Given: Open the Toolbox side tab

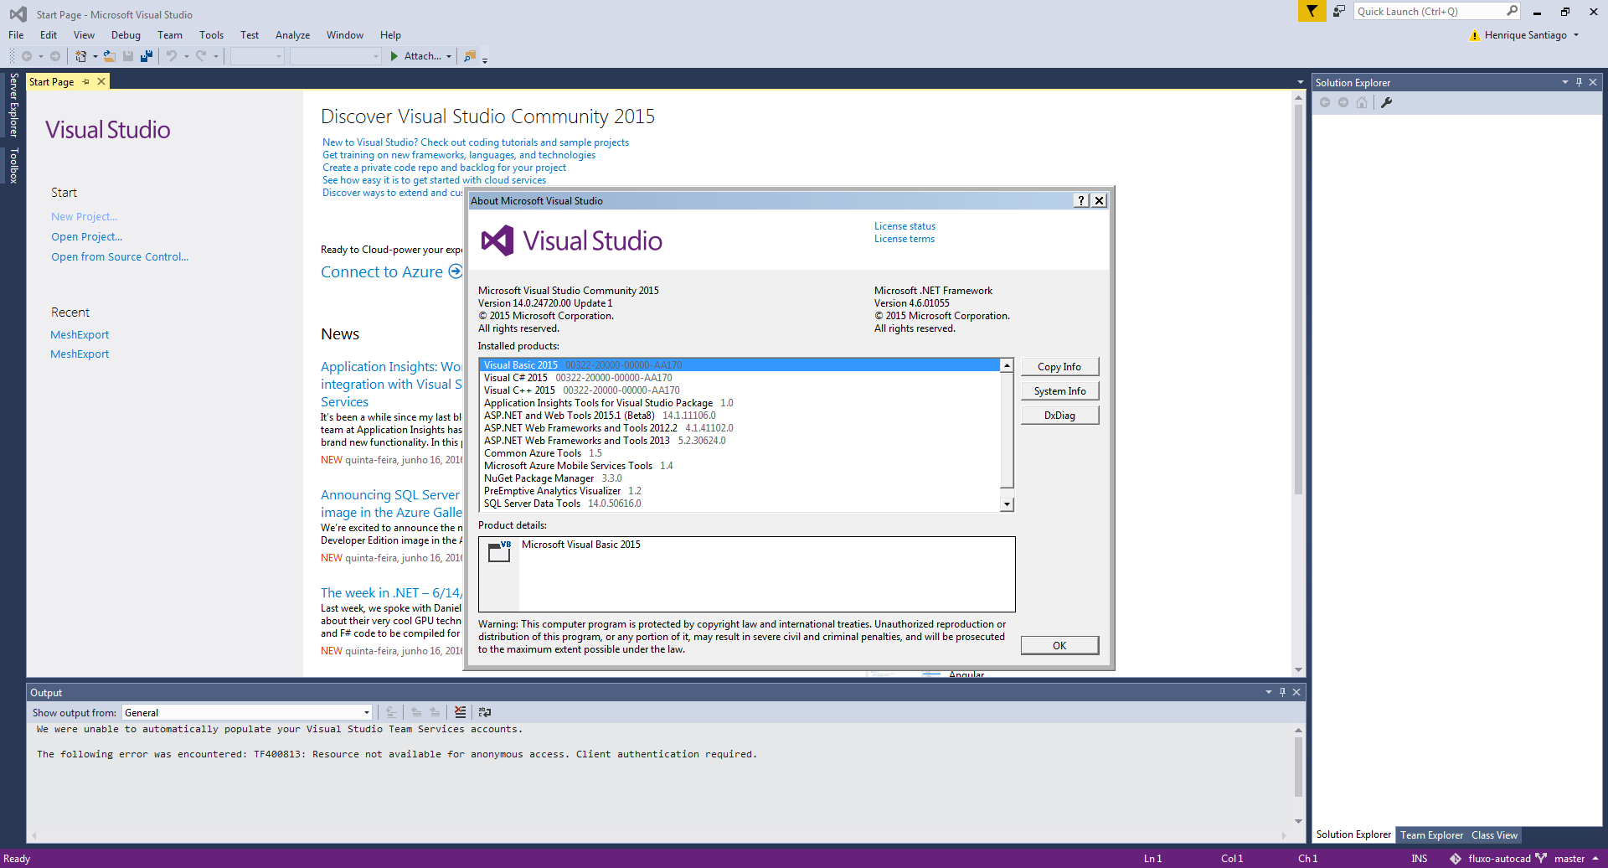Looking at the screenshot, I should pyautogui.click(x=13, y=166).
